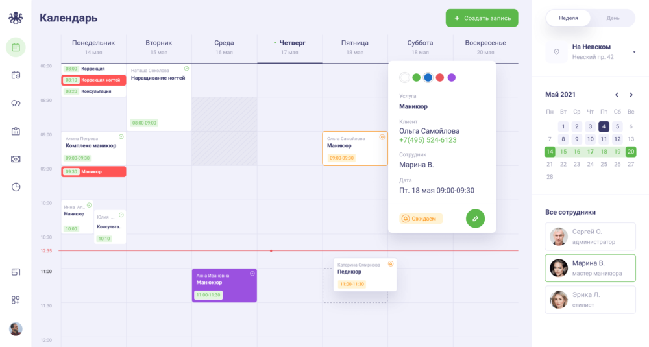Select employee Эрика Л. стилист
The image size is (649, 347).
click(590, 300)
